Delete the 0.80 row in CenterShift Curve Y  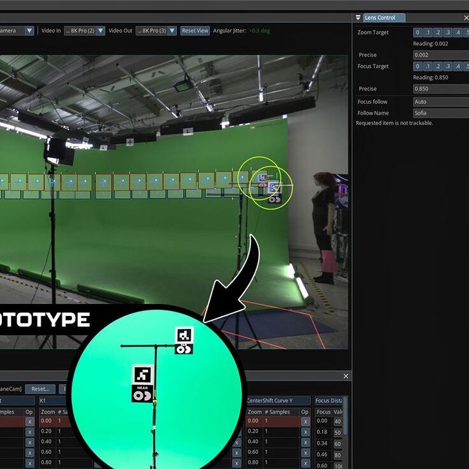click(x=305, y=463)
